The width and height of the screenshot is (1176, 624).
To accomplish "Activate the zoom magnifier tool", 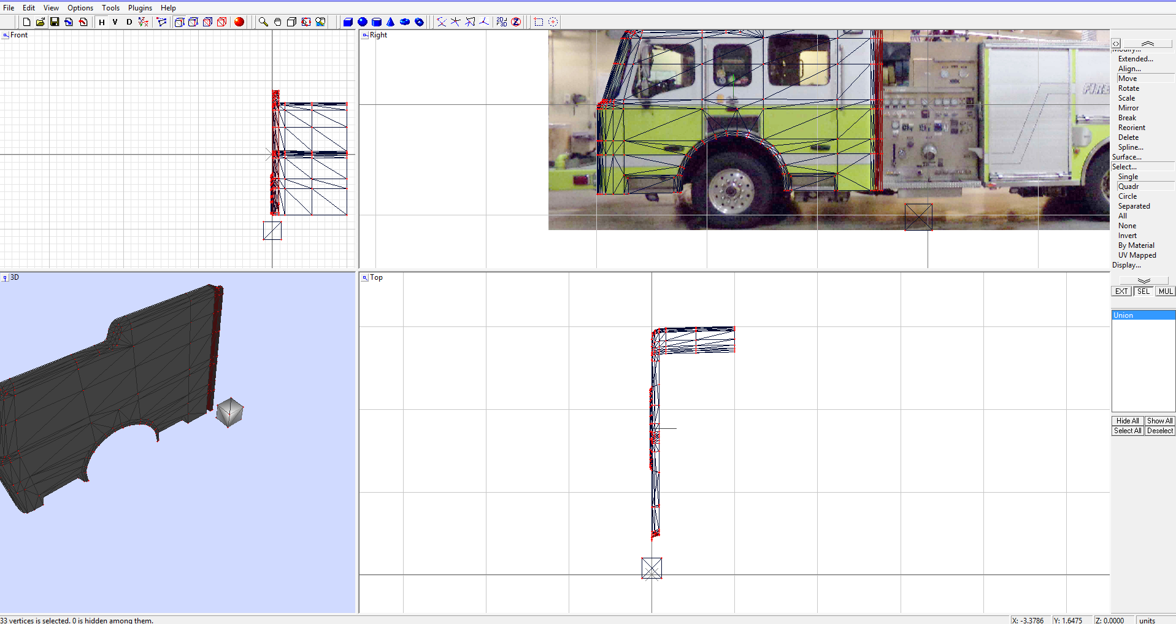I will tap(263, 21).
